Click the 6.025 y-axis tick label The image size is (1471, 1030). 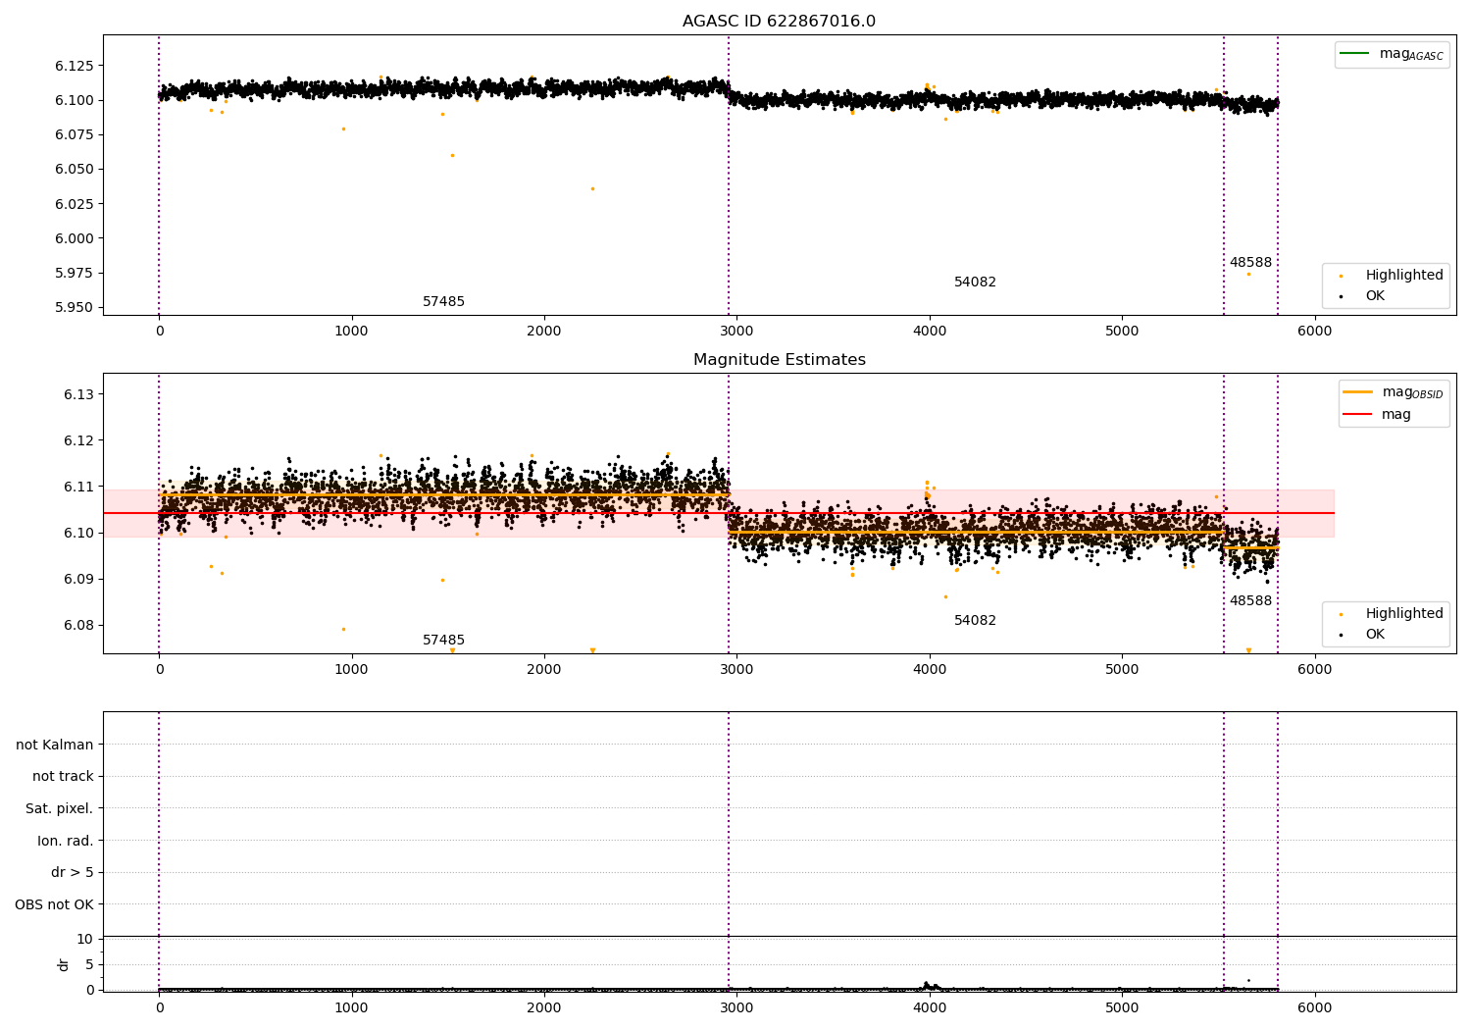(75, 204)
